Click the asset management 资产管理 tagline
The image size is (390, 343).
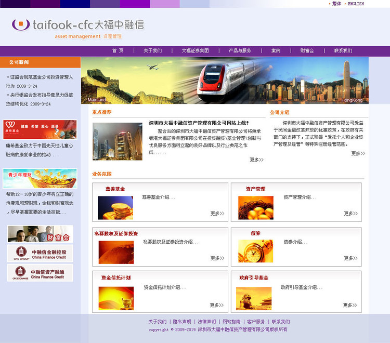[88, 36]
